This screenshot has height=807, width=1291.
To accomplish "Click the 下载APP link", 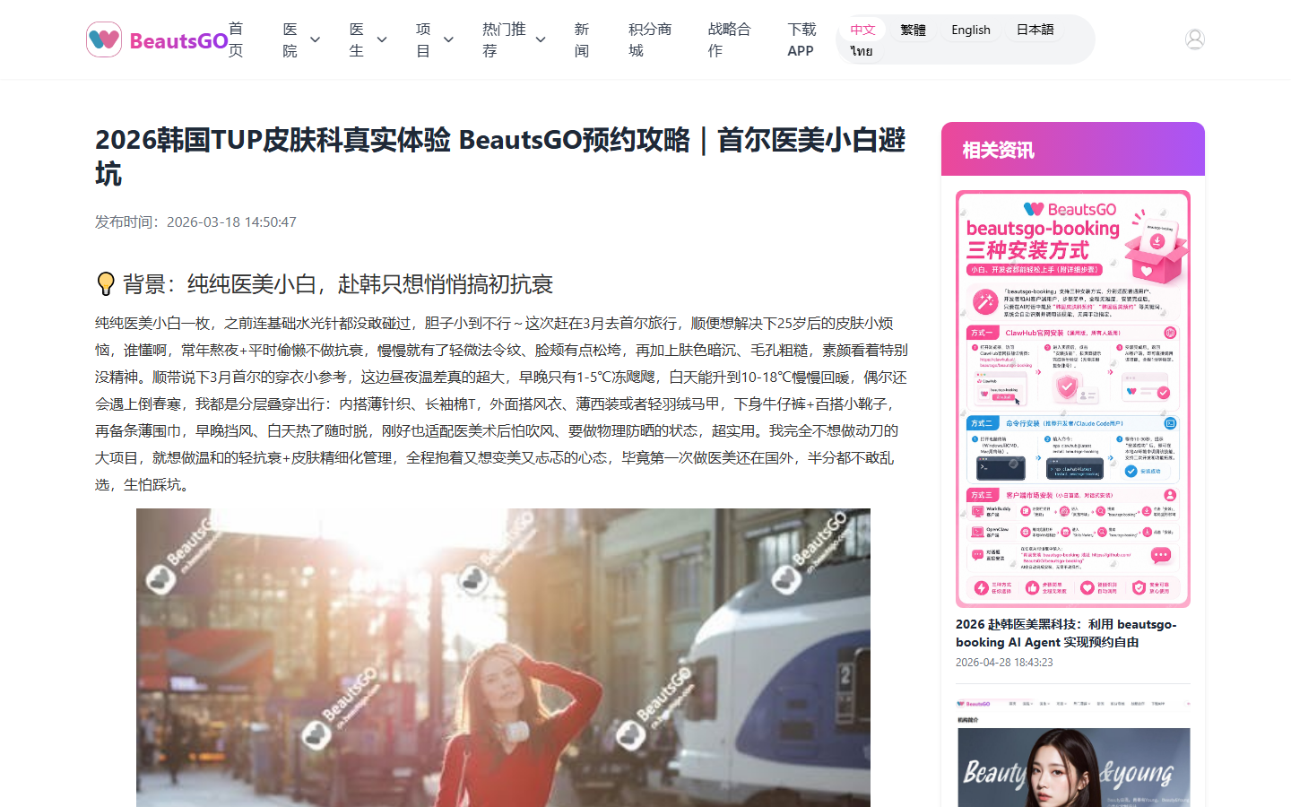I will tap(801, 39).
